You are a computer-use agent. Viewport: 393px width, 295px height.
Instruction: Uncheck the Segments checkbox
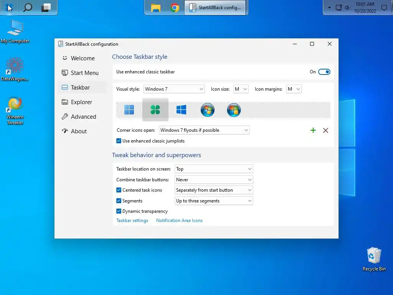click(119, 201)
